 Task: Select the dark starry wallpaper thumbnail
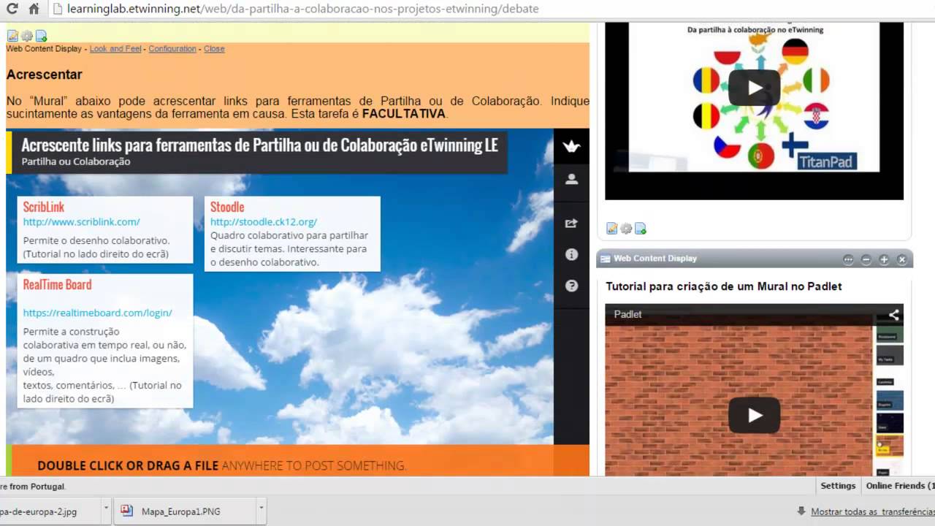coord(890,423)
